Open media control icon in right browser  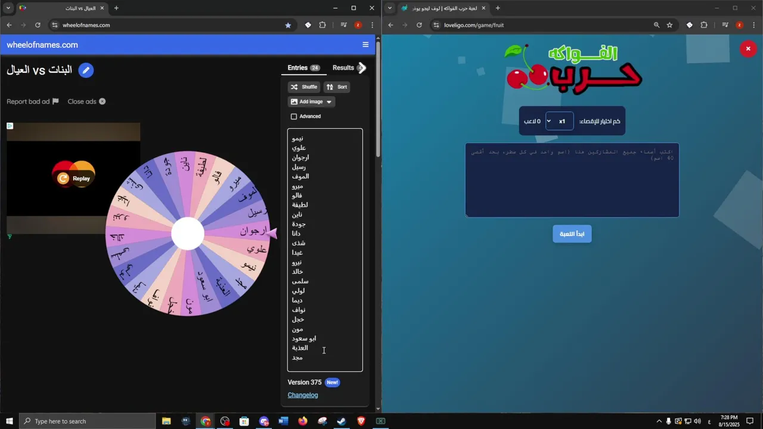pyautogui.click(x=725, y=25)
